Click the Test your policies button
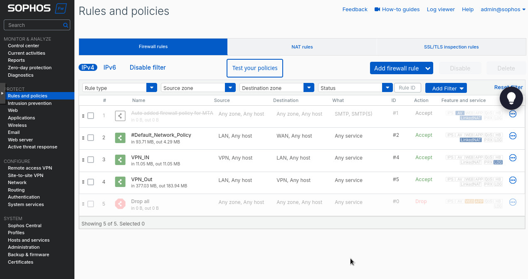The width and height of the screenshot is (528, 279). tap(255, 68)
